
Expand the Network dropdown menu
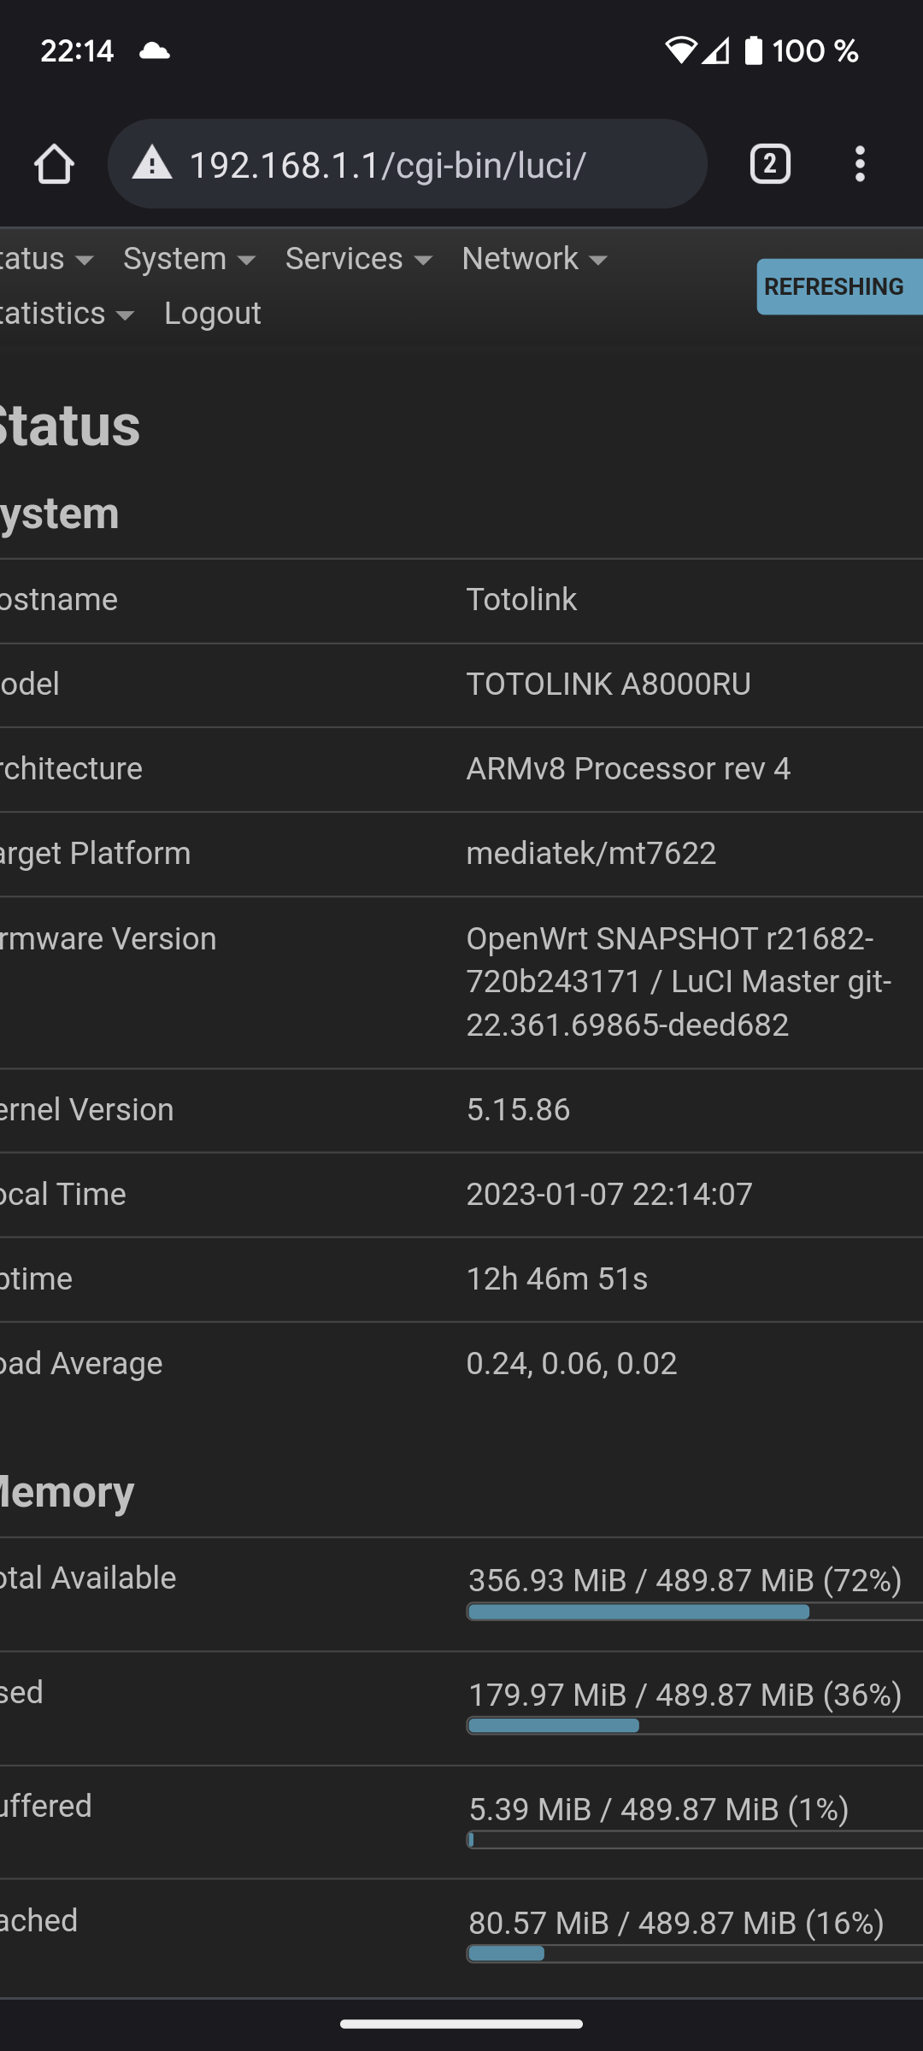pyautogui.click(x=535, y=259)
